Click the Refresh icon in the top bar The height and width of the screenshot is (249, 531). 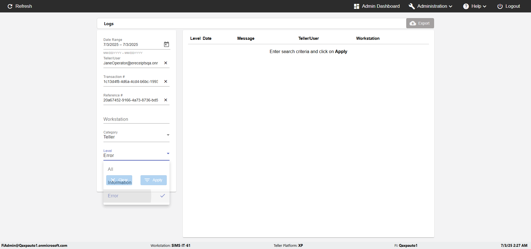pos(10,6)
